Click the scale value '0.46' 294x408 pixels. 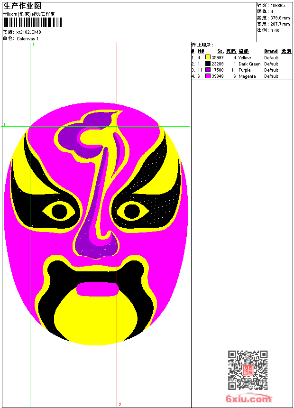(x=275, y=30)
